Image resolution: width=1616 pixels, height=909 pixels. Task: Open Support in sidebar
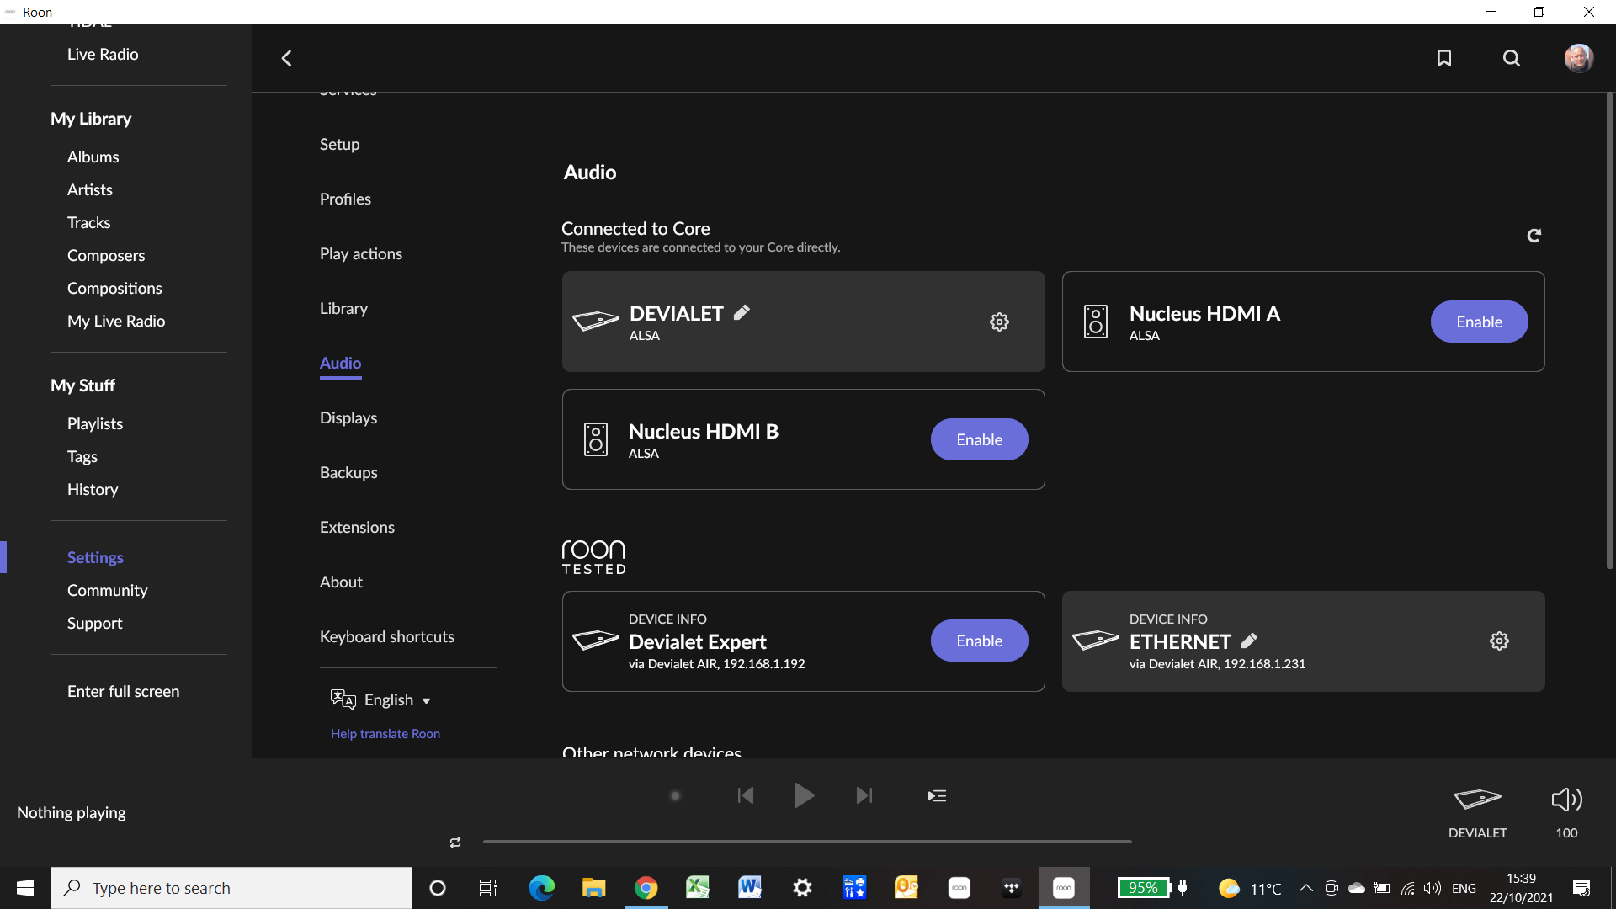pyautogui.click(x=94, y=623)
